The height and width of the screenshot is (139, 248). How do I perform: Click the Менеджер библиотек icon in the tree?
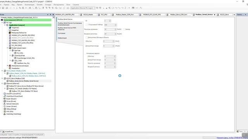tap(10, 32)
